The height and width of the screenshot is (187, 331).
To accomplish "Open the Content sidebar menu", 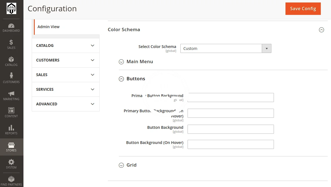I will point(11,113).
